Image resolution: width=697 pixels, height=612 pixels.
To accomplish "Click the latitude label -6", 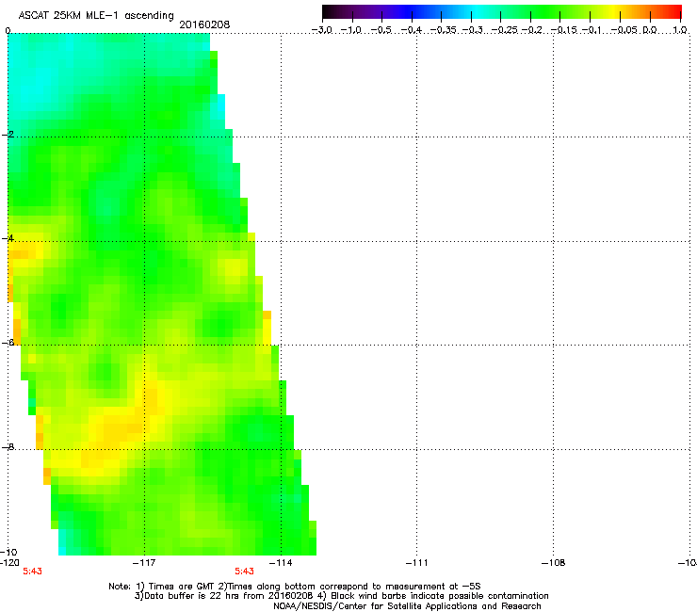I will pyautogui.click(x=8, y=342).
